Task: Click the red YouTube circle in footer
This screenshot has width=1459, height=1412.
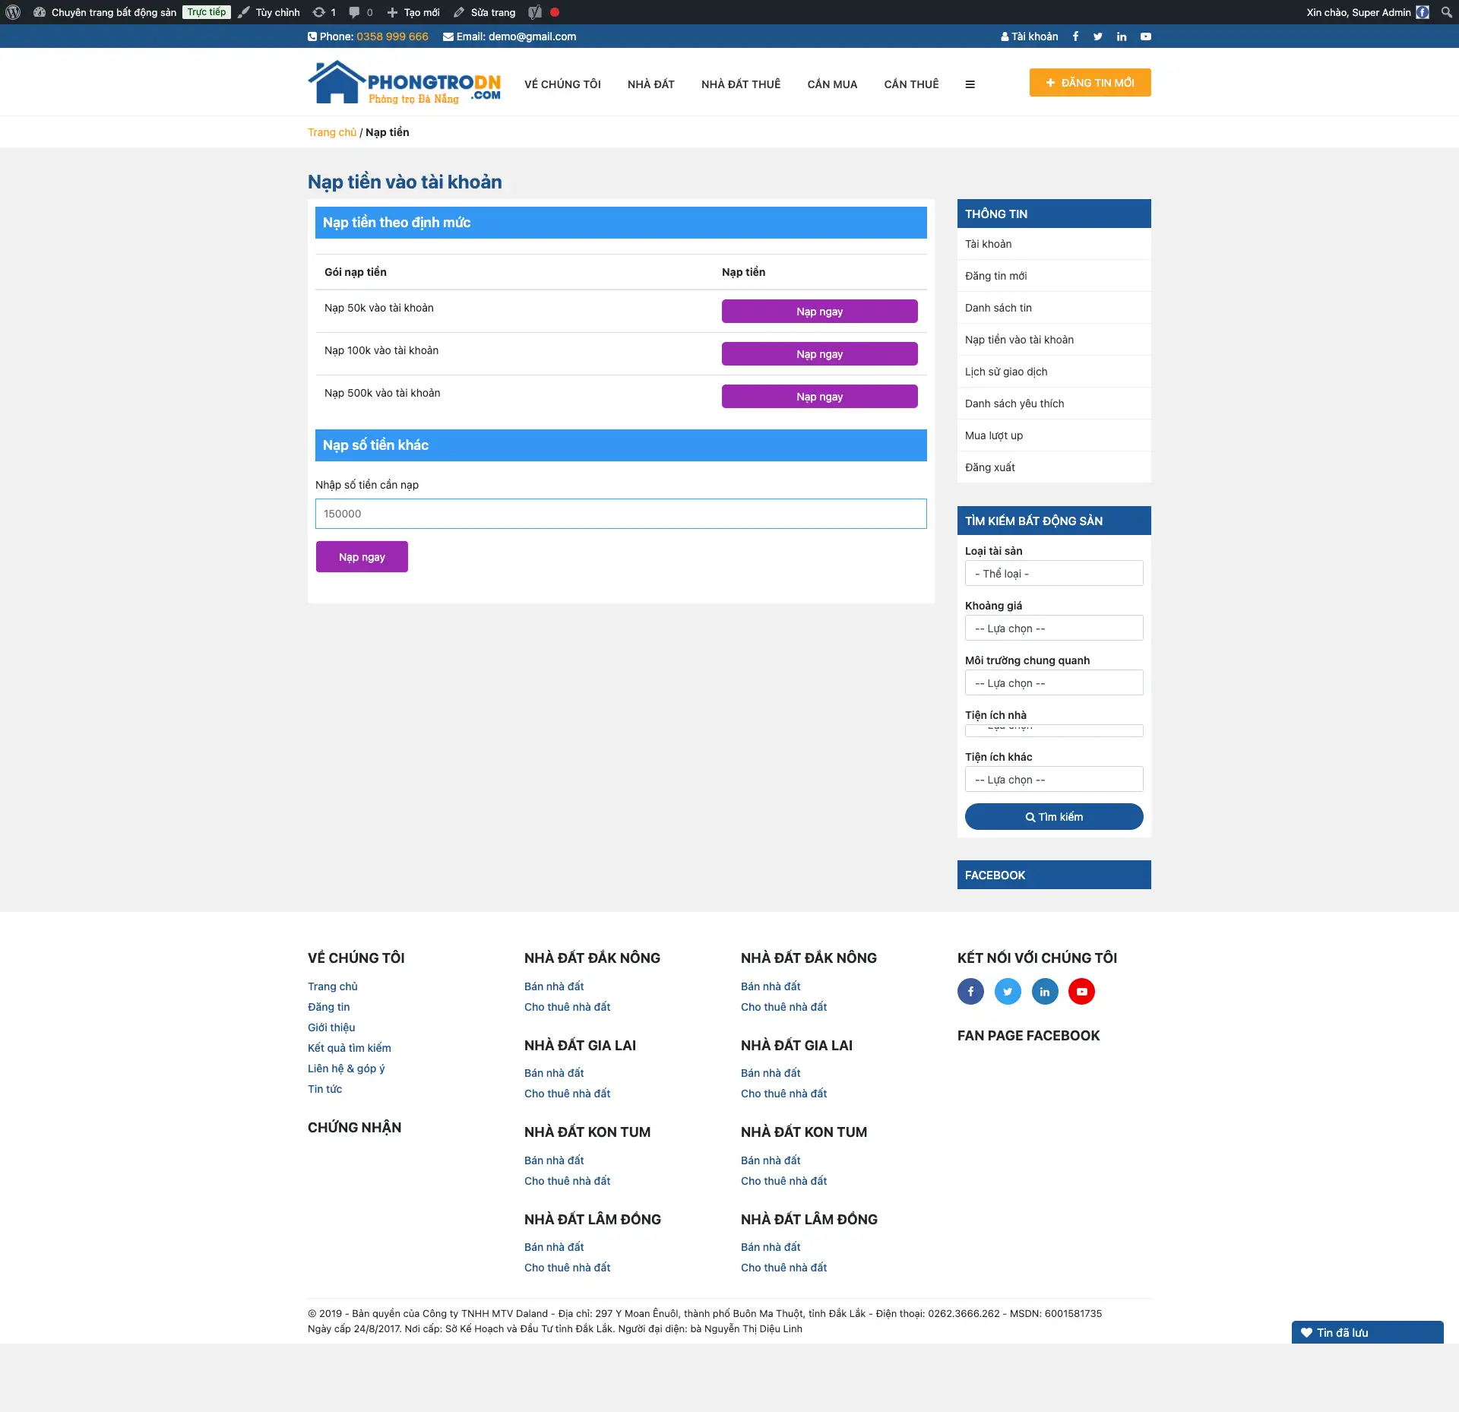Action: coord(1081,991)
